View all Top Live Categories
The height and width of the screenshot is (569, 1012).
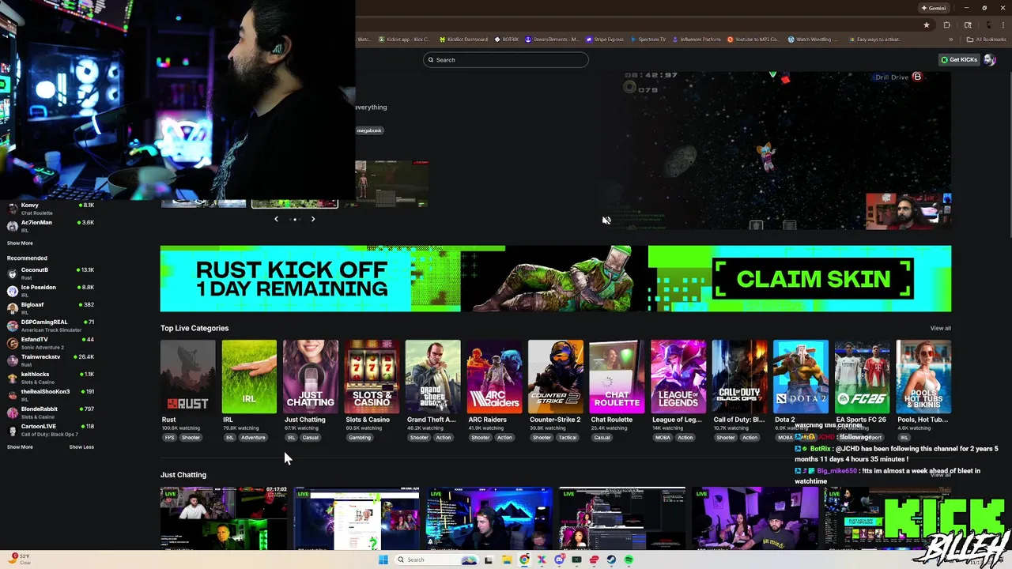[940, 328]
